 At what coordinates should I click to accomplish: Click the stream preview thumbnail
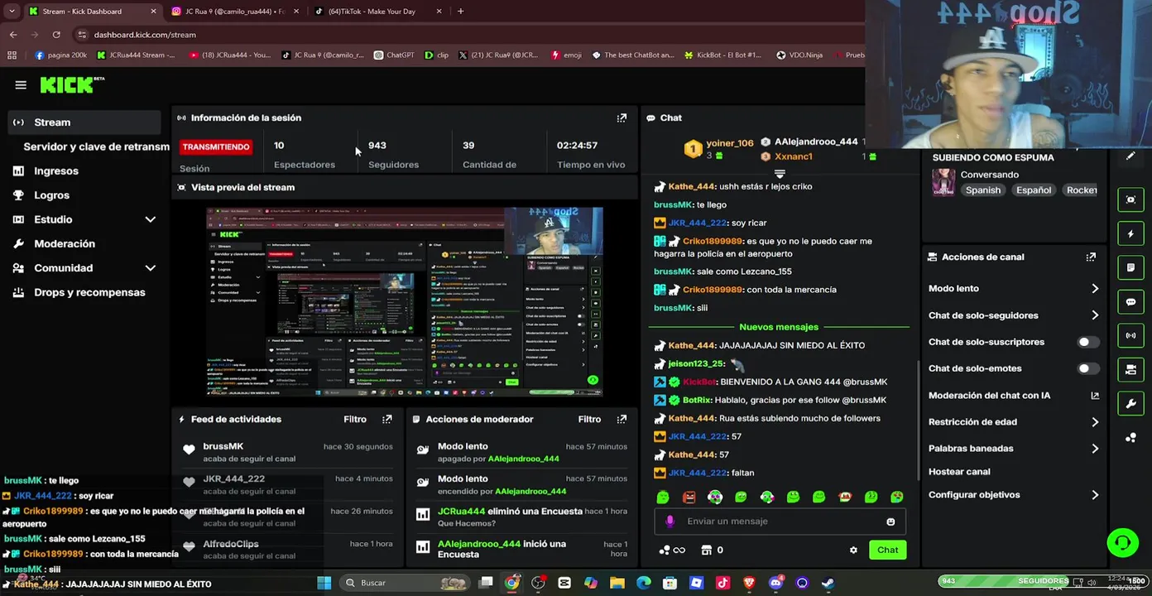pyautogui.click(x=404, y=302)
